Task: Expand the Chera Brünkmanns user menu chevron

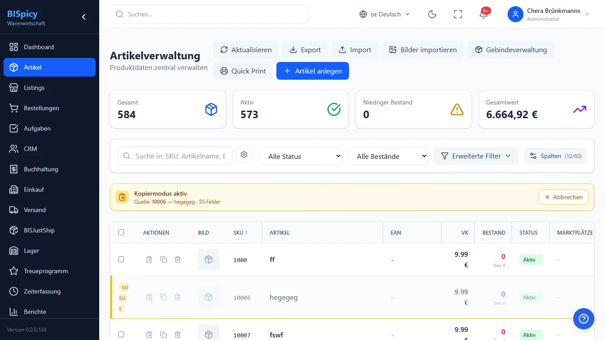Action: [587, 14]
